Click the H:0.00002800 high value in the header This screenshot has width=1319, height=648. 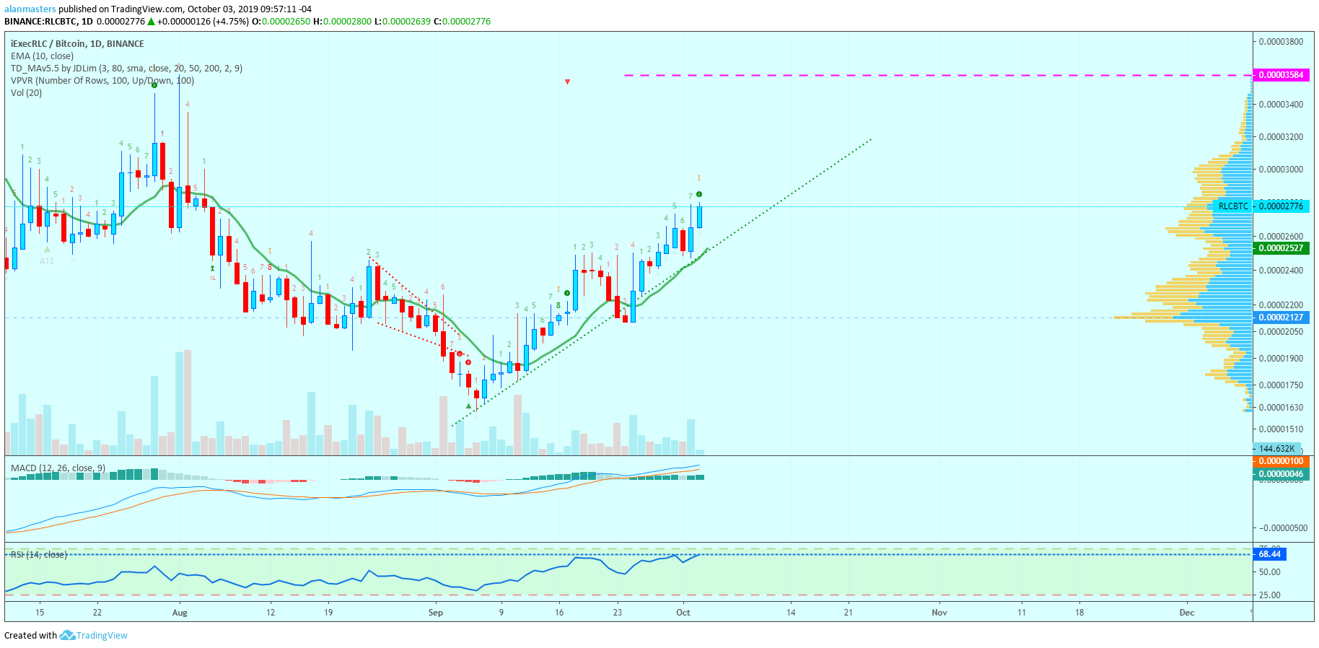[x=342, y=22]
